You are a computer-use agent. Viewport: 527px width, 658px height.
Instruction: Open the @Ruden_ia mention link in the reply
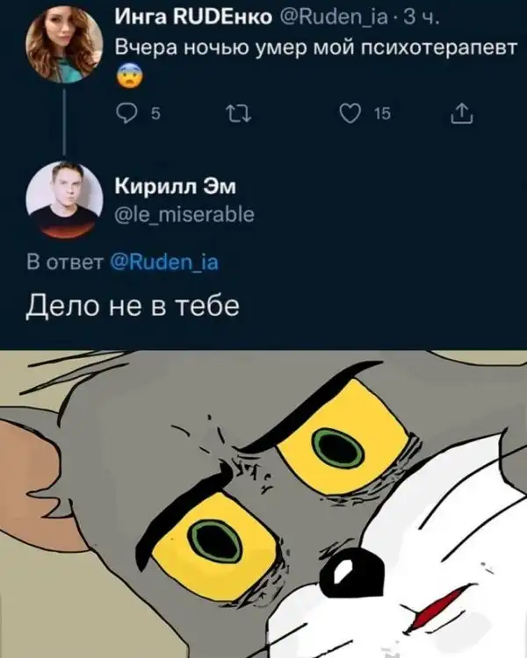click(164, 262)
